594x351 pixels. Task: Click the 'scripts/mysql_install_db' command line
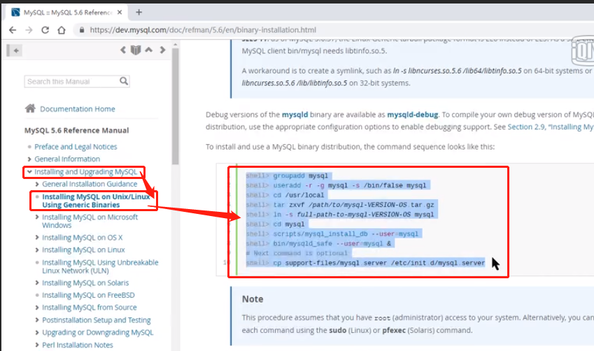point(332,234)
